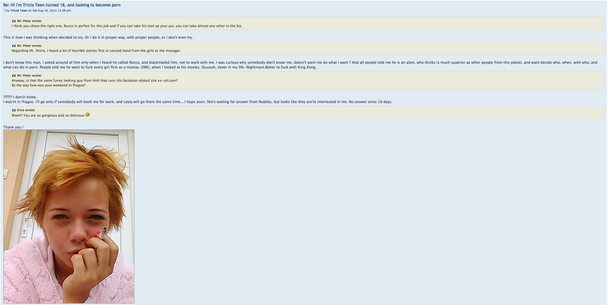
Task: Click the quoted text starting 'Regarding Mr. Peirre'
Action: (96, 51)
